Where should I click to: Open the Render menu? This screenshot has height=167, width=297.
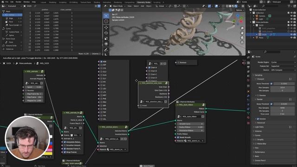(x=19, y=2)
